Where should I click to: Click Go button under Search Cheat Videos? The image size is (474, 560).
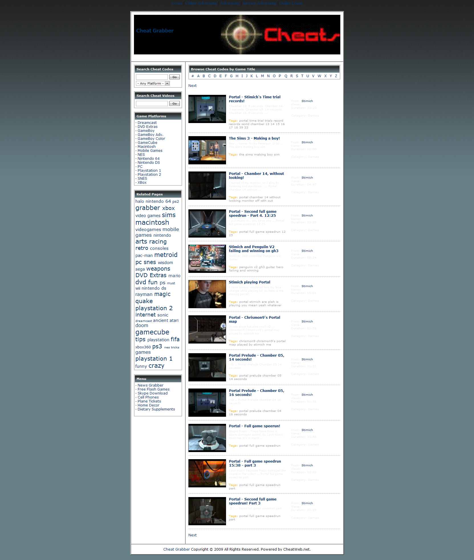(x=174, y=104)
